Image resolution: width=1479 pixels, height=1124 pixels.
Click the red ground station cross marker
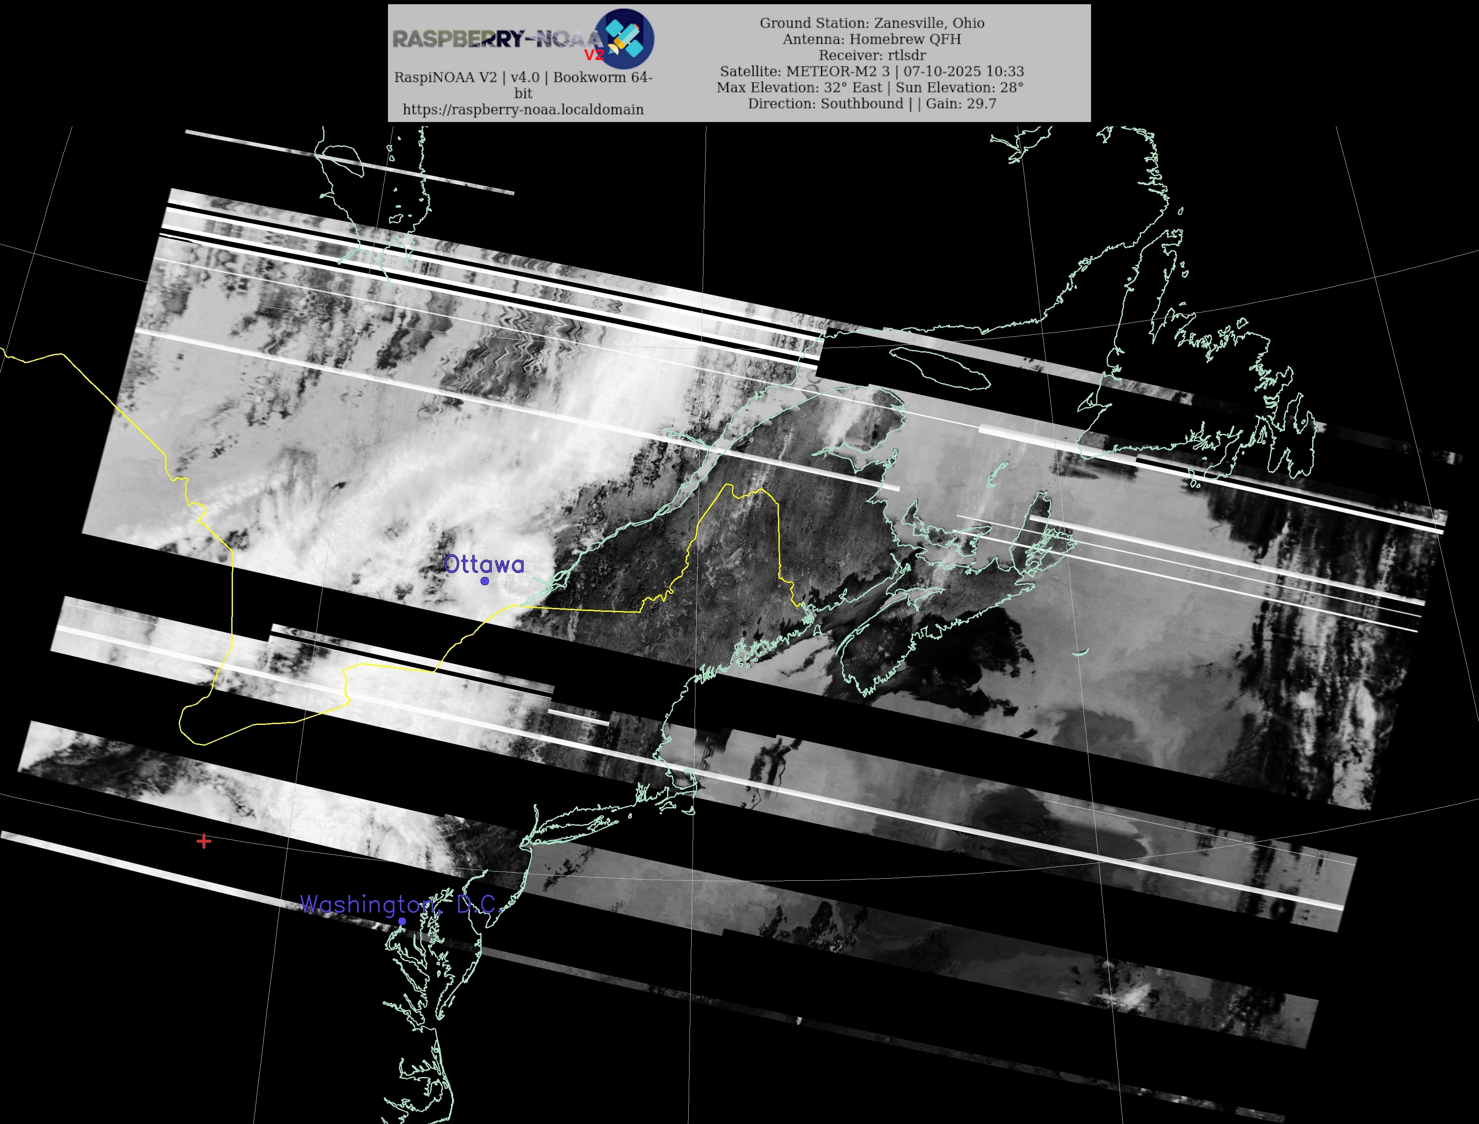pos(204,841)
